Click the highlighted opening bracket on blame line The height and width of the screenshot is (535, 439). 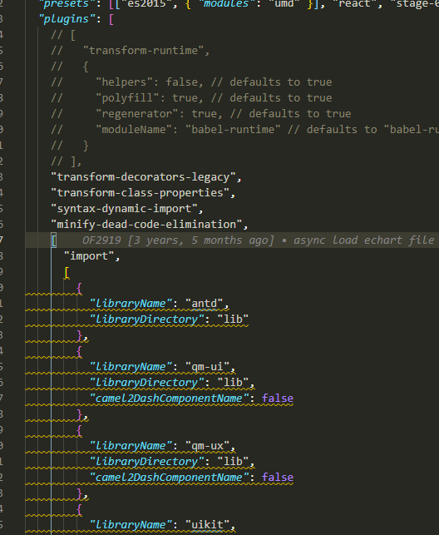click(x=54, y=240)
